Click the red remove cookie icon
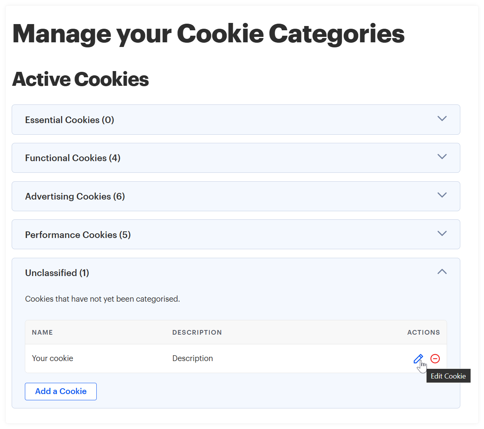 [x=435, y=359]
